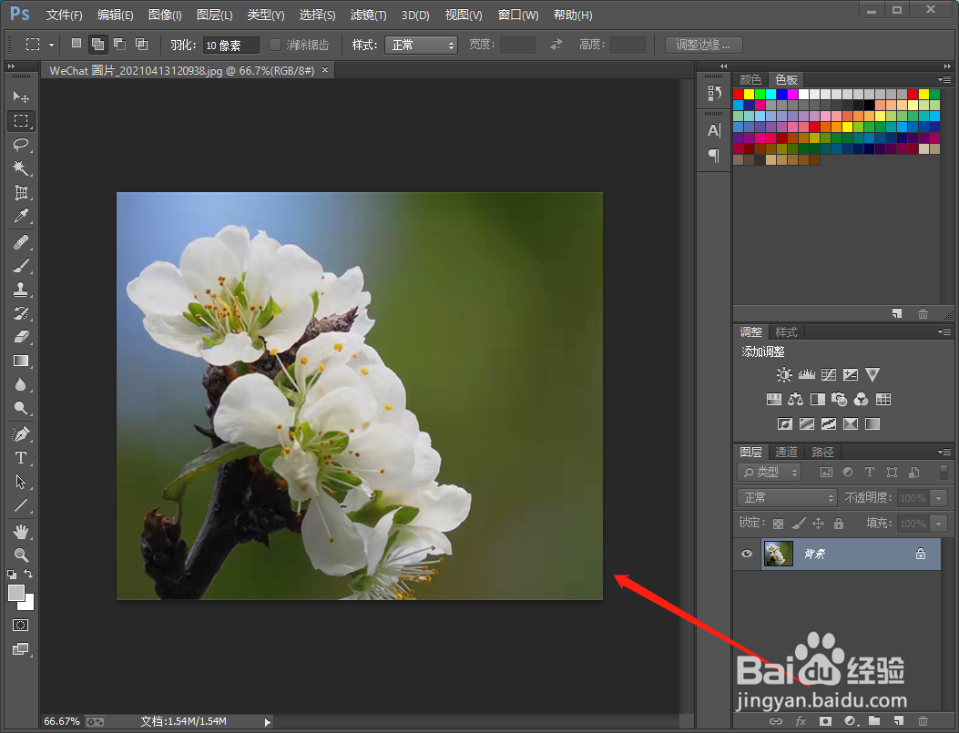The image size is (959, 733).
Task: Click the 调整边缘 button
Action: (703, 45)
